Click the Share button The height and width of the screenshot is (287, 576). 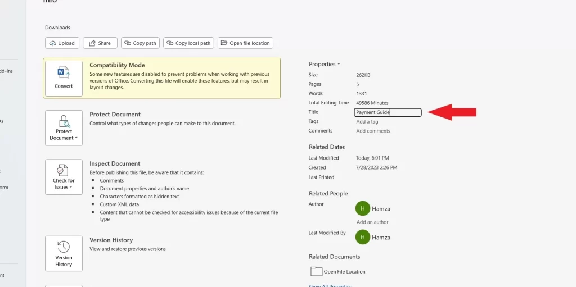tap(100, 43)
